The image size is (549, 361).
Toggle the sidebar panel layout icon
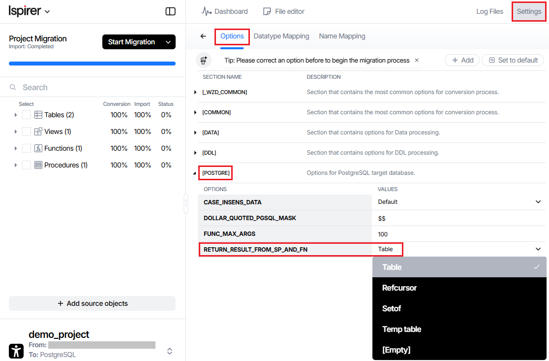(x=170, y=11)
